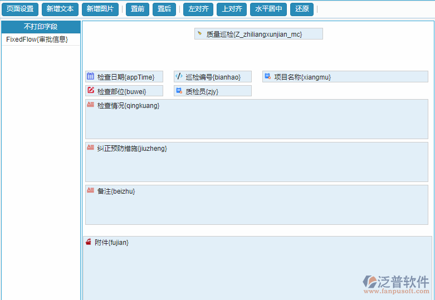Viewport: 435px width, 300px height.
Task: Select the 检查情况{qingkuang} text area
Action: pyautogui.click(x=257, y=119)
